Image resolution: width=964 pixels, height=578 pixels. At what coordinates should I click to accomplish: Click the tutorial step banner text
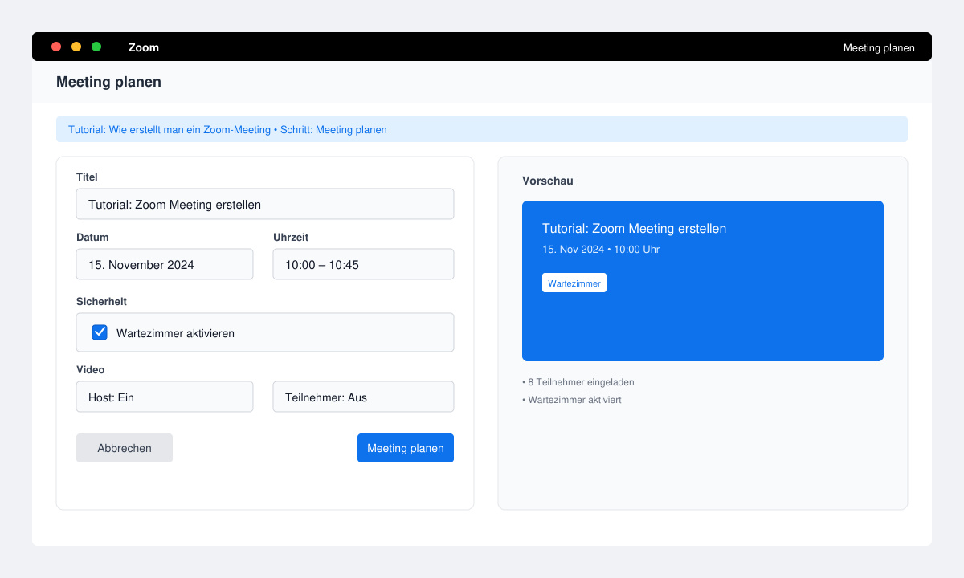pyautogui.click(x=227, y=129)
